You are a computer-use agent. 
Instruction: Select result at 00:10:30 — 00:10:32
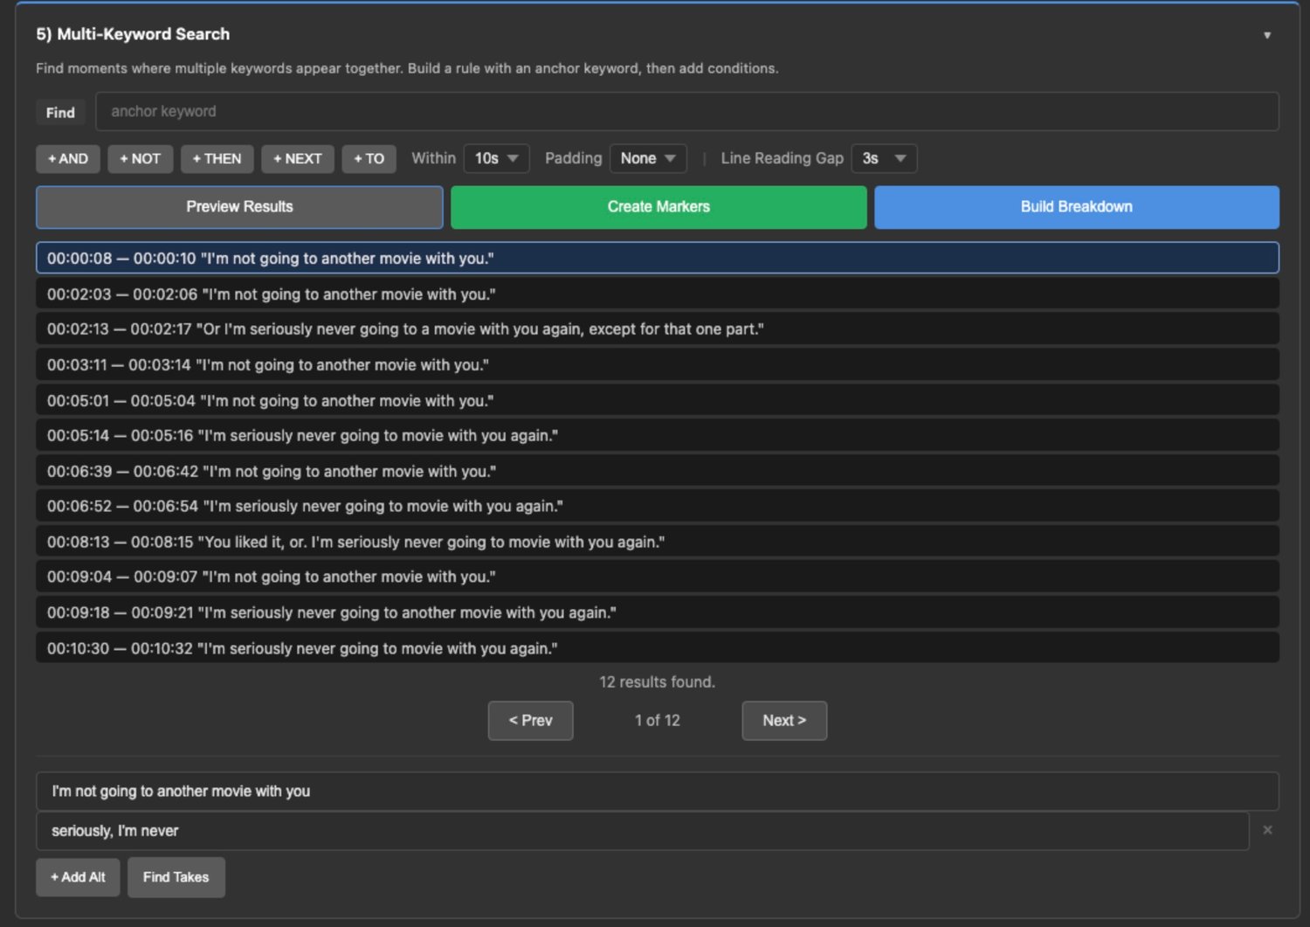pyautogui.click(x=658, y=649)
